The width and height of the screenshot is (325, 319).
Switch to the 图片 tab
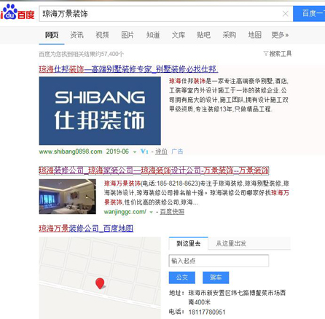point(128,35)
